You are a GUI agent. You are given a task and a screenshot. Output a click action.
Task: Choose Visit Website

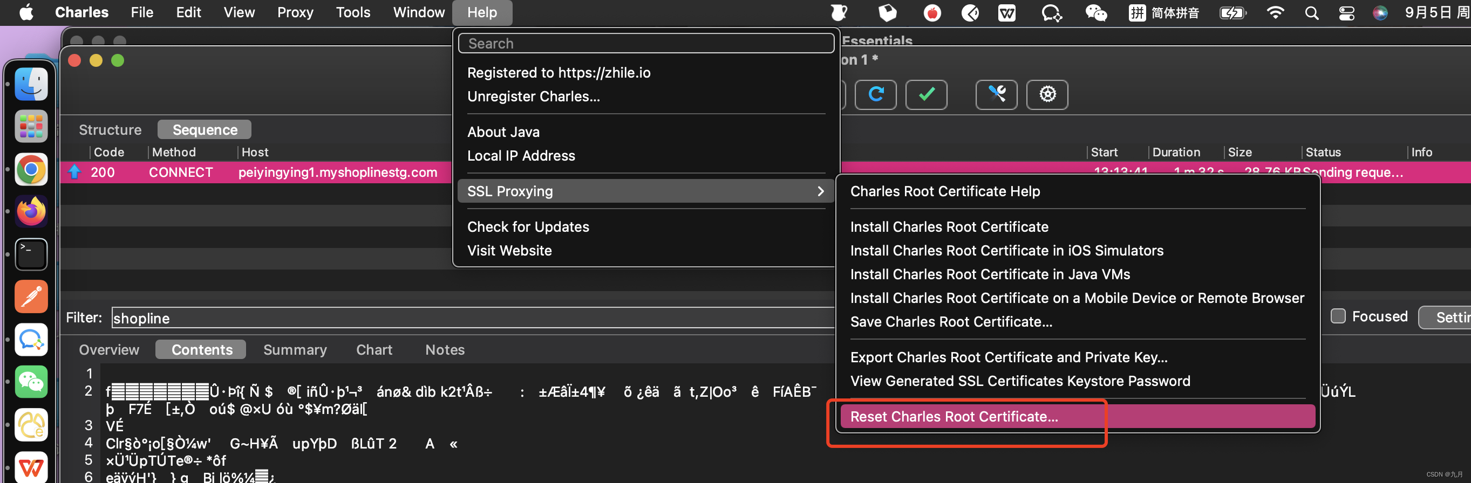tap(646, 250)
